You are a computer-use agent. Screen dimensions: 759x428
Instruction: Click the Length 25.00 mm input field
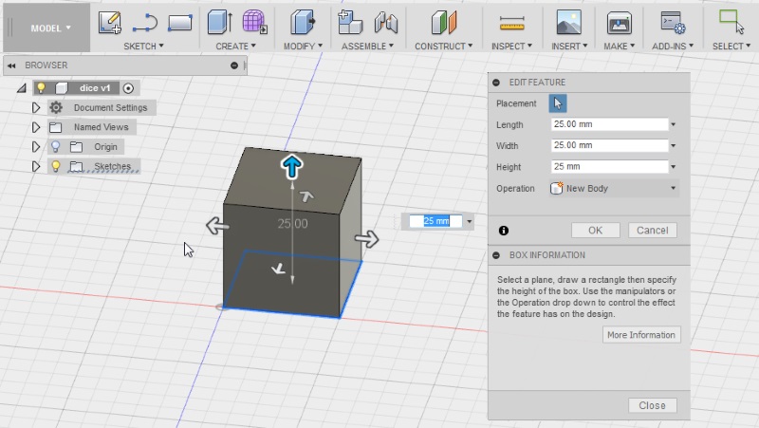pos(609,124)
